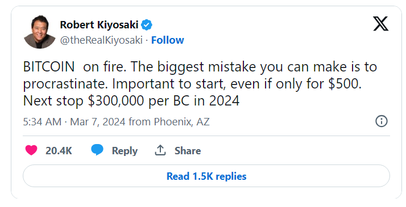Click the Share label
The width and height of the screenshot is (406, 207).
click(x=188, y=151)
